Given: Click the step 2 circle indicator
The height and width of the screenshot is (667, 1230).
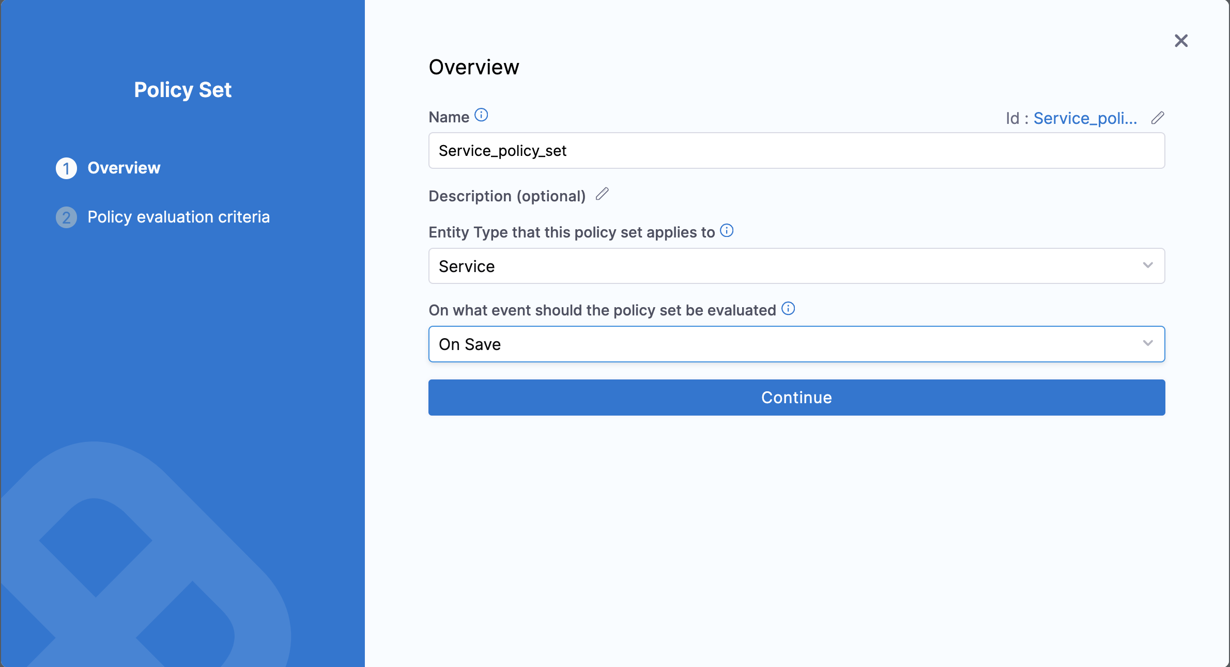Looking at the screenshot, I should click(x=66, y=217).
